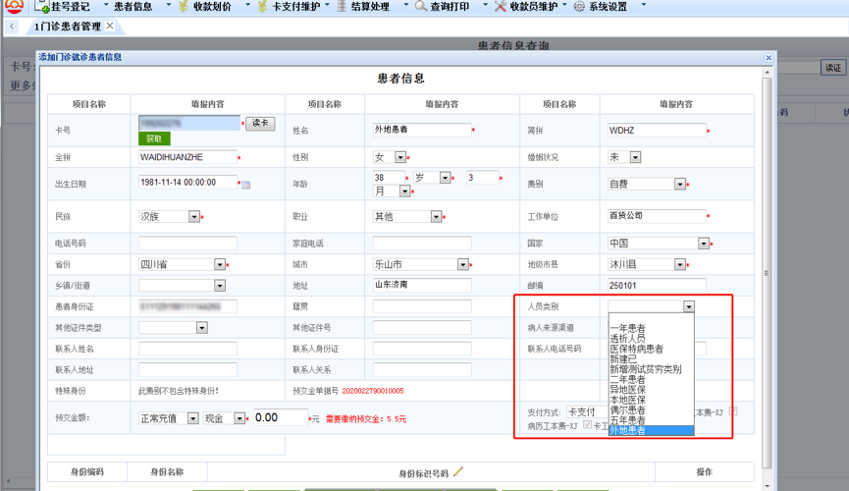This screenshot has width=849, height=491.
Task: Expand the 乡镇/街道 dropdown
Action: tap(219, 286)
